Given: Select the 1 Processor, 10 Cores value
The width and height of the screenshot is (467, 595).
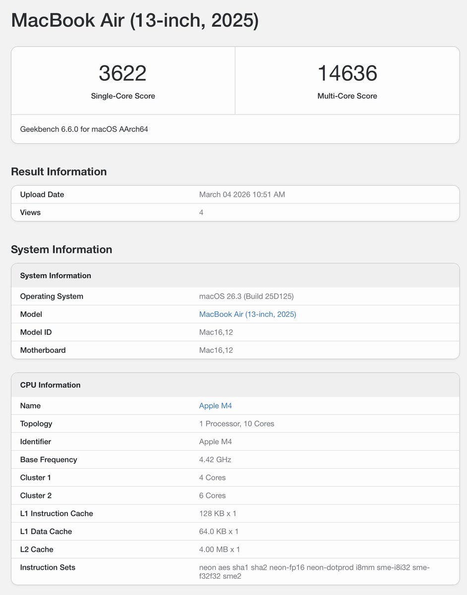Looking at the screenshot, I should [x=236, y=423].
